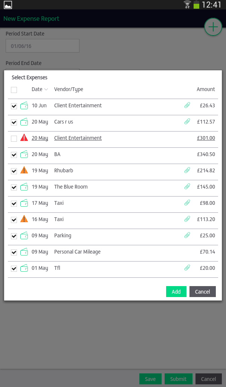226x387 pixels.
Task: Tap the orange warning icon for 16 May Taxi
Action: coord(24,219)
